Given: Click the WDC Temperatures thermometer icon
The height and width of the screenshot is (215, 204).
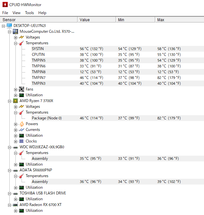Looking at the screenshot, I should pyautogui.click(x=22, y=153).
